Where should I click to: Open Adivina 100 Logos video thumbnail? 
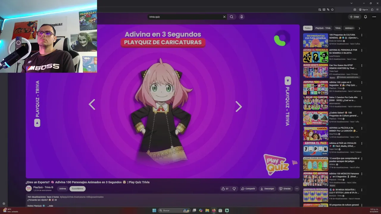316,88
